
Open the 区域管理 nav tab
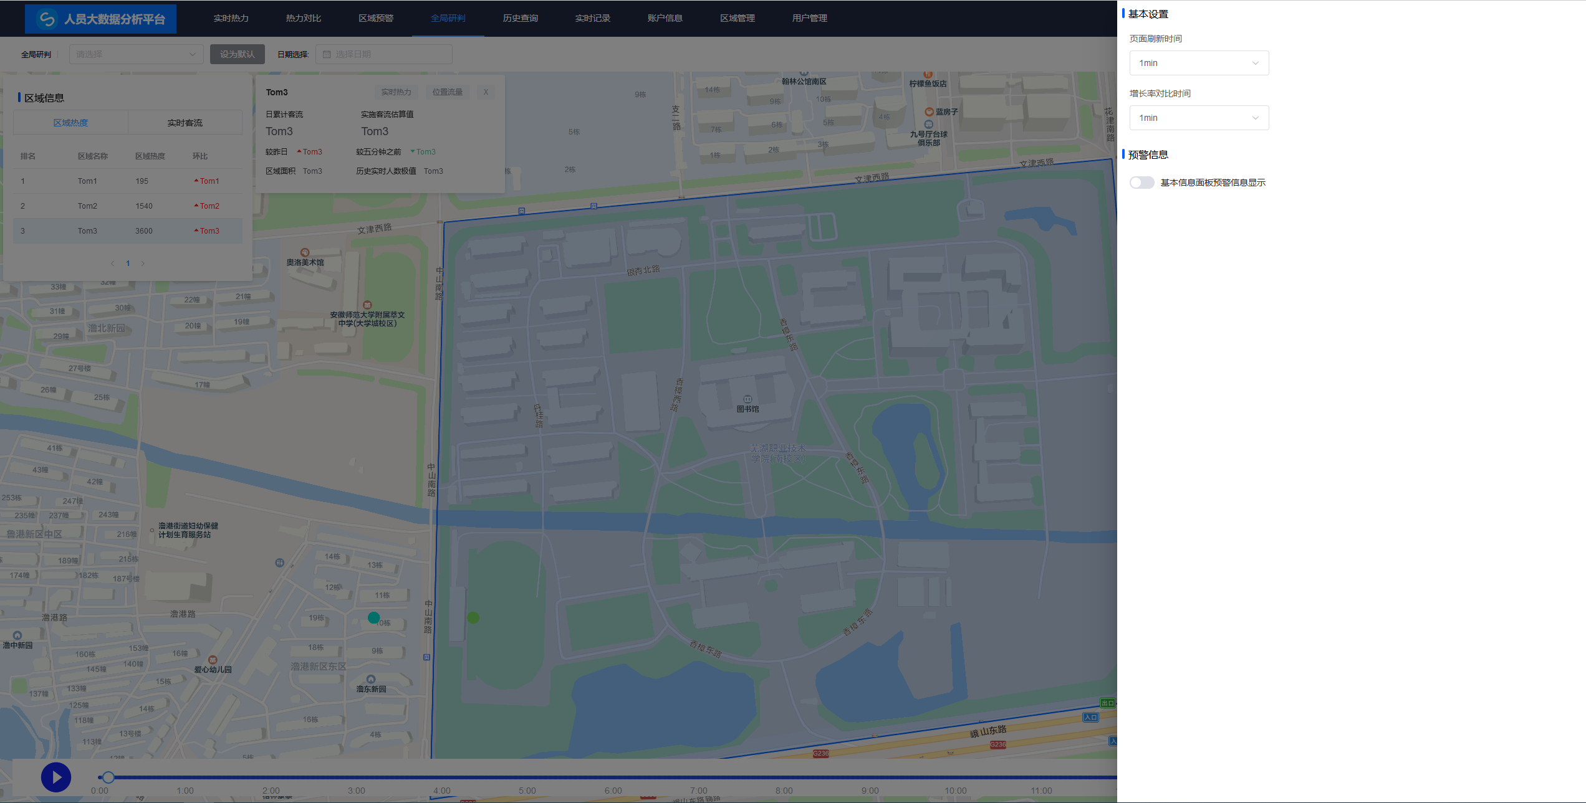coord(738,18)
